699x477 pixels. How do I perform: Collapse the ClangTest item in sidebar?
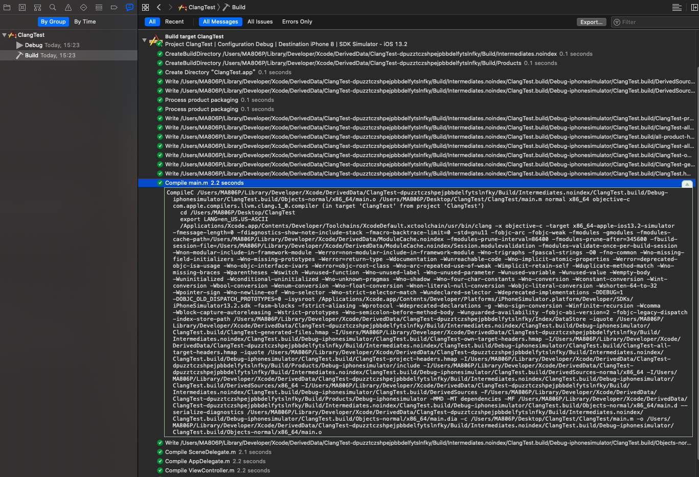coord(5,34)
